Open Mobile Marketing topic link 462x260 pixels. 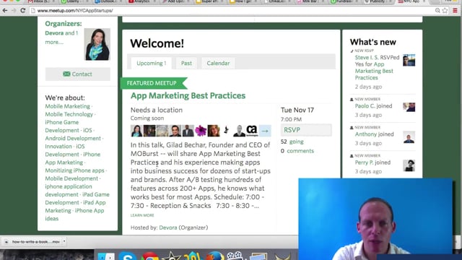(x=67, y=106)
